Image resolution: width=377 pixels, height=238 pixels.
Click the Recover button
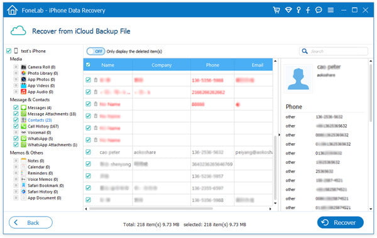tap(340, 222)
